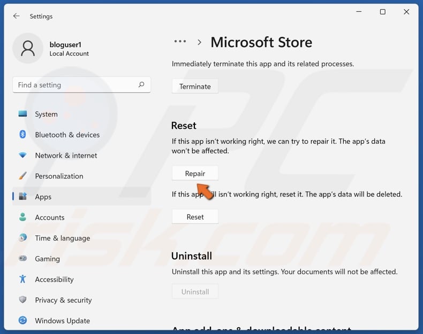The width and height of the screenshot is (423, 334).
Task: Click the Reset button
Action: coord(195,216)
